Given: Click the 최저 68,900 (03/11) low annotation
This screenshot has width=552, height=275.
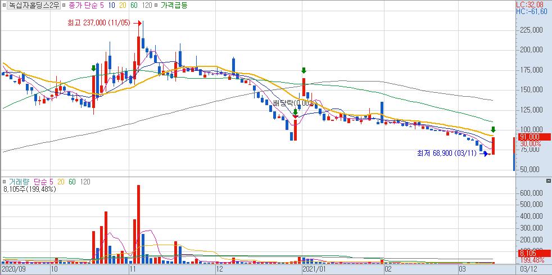Looking at the screenshot, I should 447,154.
